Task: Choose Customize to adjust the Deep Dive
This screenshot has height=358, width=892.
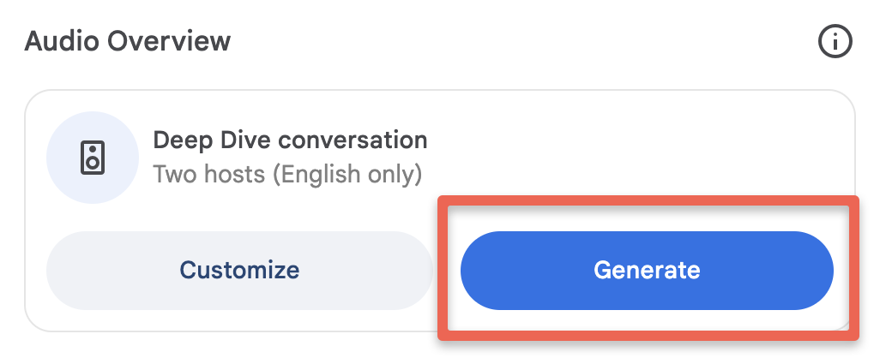Action: pos(239,271)
